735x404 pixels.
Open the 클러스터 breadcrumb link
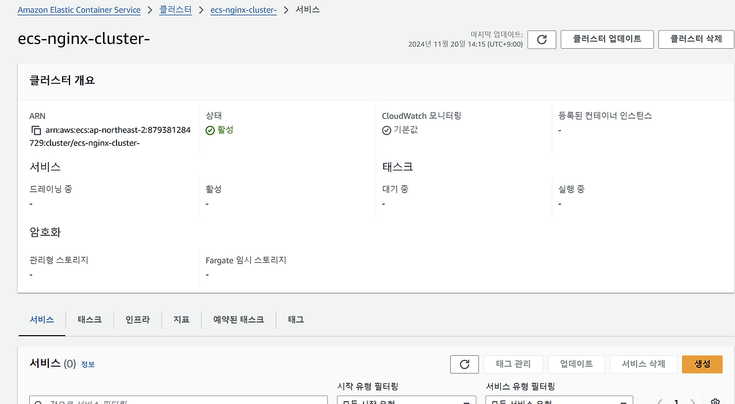coord(176,10)
